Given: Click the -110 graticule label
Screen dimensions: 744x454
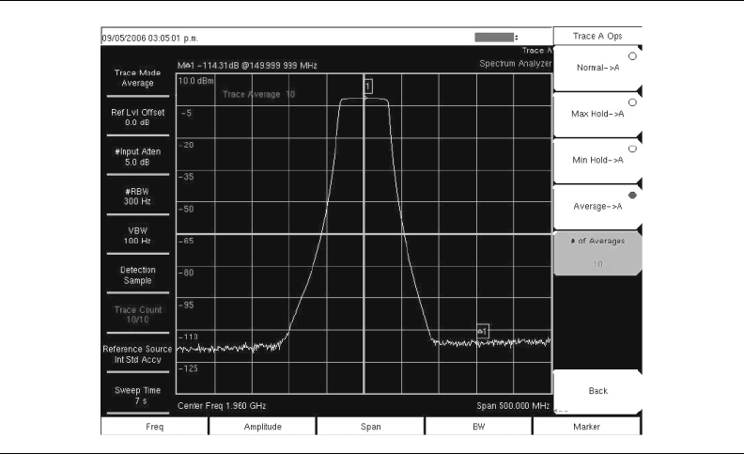Looking at the screenshot, I should [189, 337].
